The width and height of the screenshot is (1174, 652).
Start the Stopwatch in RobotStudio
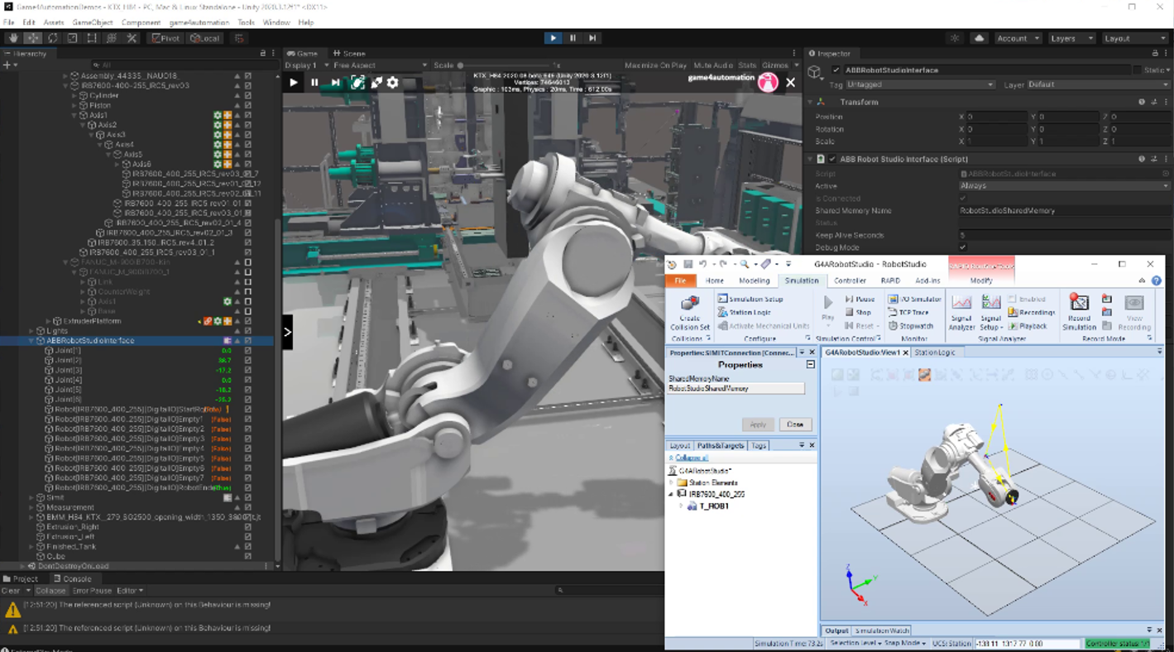point(911,326)
